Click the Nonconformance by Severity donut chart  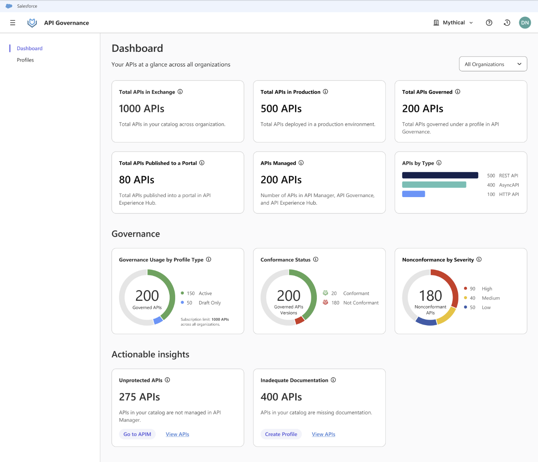click(x=431, y=298)
